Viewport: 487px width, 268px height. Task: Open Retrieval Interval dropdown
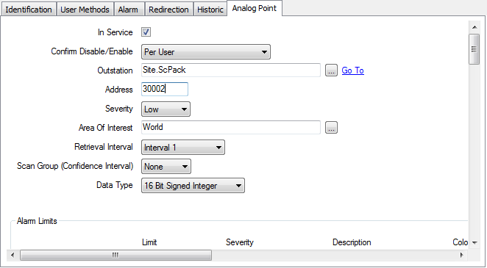(x=183, y=147)
